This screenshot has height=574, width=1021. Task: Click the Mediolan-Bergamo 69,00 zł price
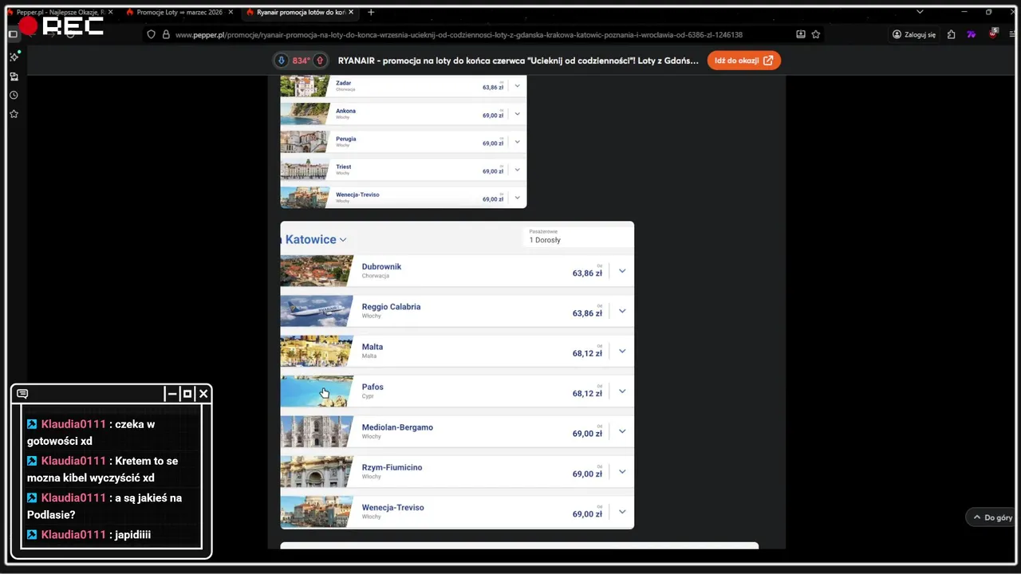[587, 434]
